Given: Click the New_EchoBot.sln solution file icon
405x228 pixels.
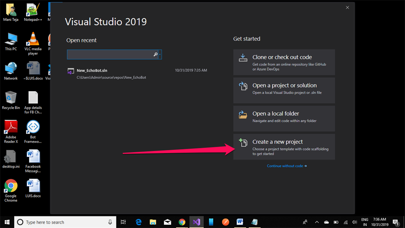Looking at the screenshot, I should pyautogui.click(x=71, y=71).
